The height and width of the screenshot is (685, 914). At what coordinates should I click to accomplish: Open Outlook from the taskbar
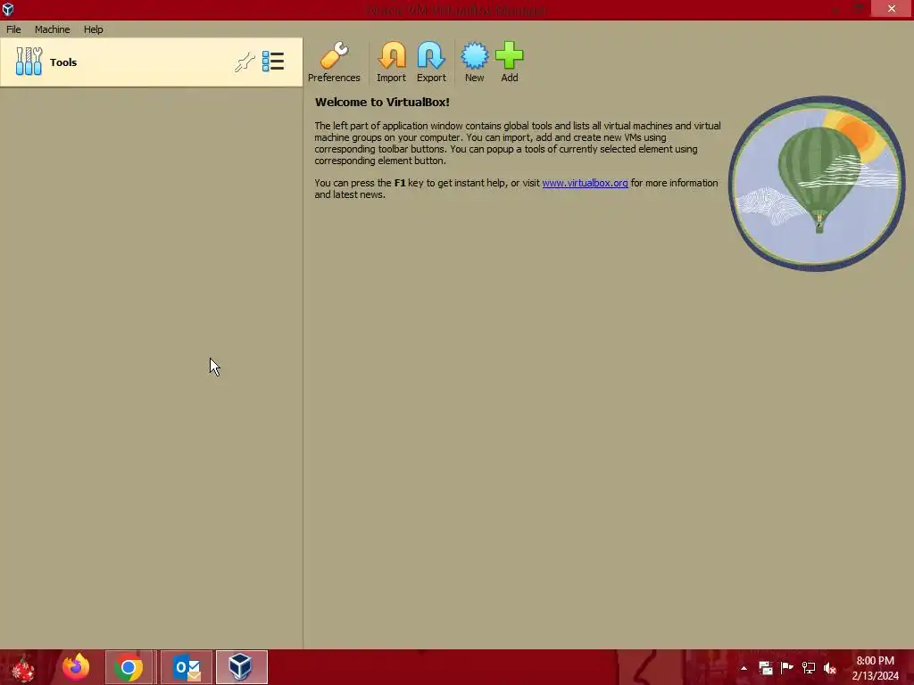coord(187,667)
